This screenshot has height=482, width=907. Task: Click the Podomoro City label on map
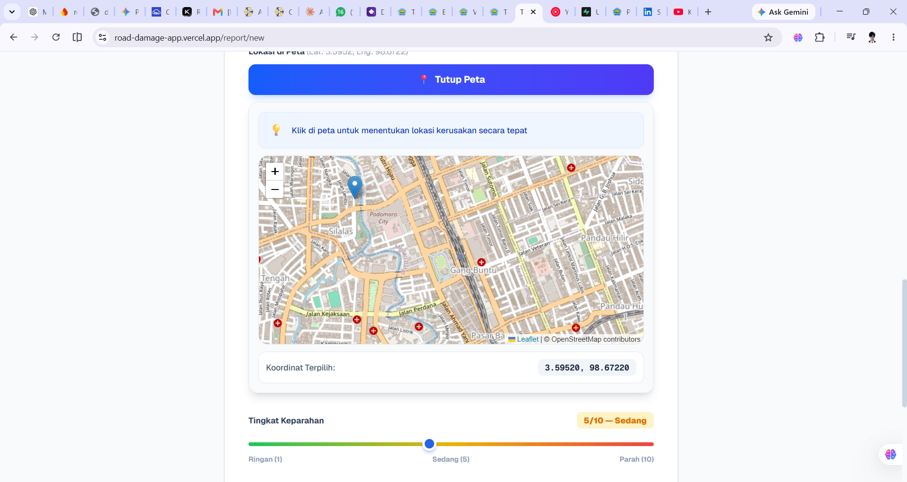384,217
